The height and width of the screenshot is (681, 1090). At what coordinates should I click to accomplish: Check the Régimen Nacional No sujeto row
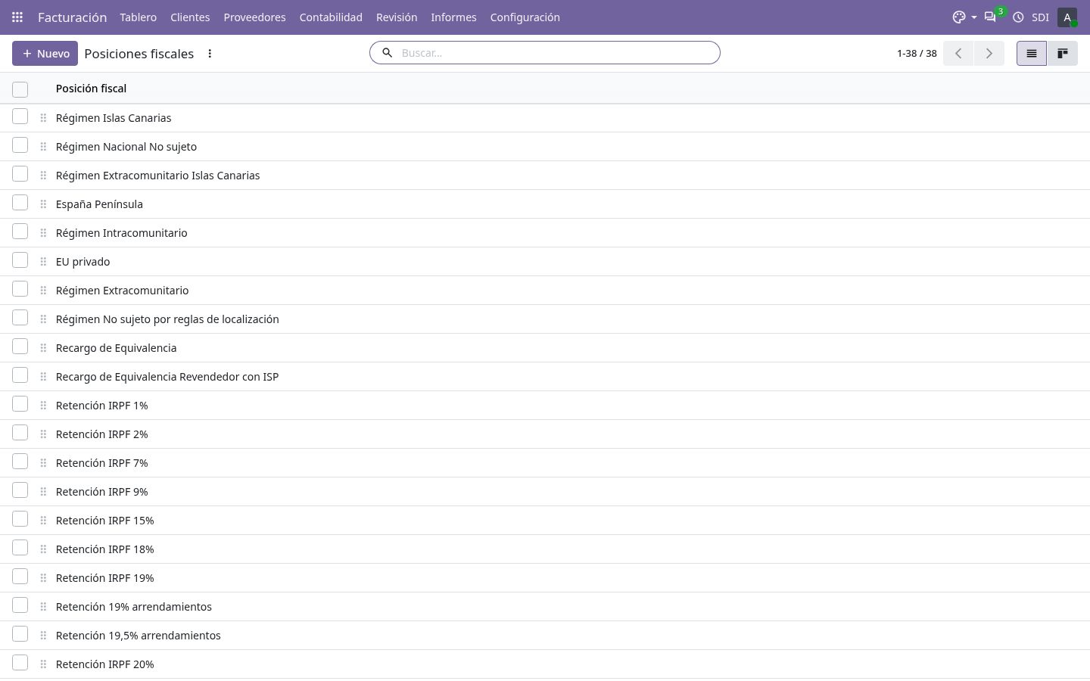click(20, 145)
